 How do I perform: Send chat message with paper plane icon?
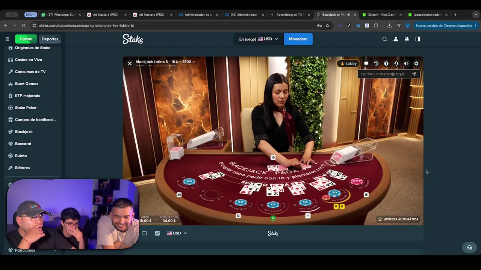coord(414,74)
